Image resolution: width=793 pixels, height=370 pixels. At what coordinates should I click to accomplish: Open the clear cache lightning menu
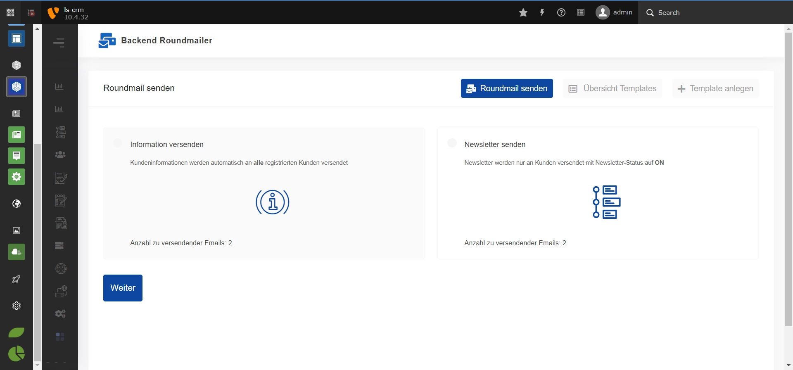pyautogui.click(x=542, y=12)
